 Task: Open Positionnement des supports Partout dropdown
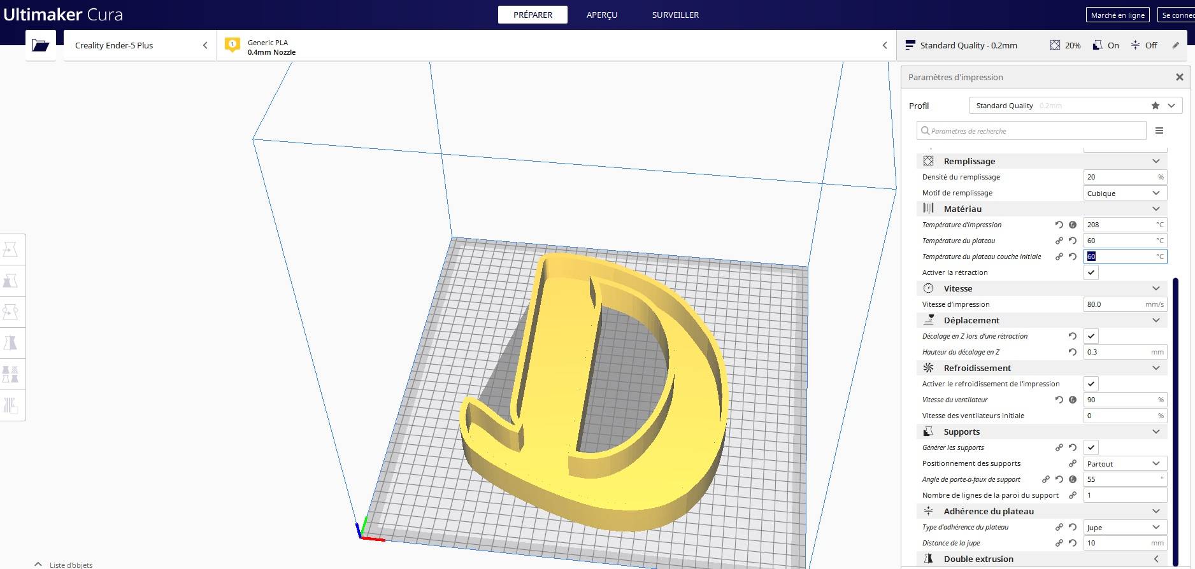[1125, 463]
